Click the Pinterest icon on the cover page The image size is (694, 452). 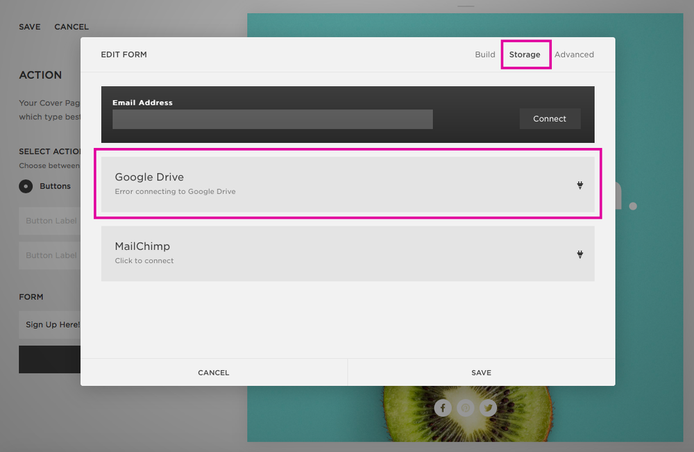coord(465,408)
